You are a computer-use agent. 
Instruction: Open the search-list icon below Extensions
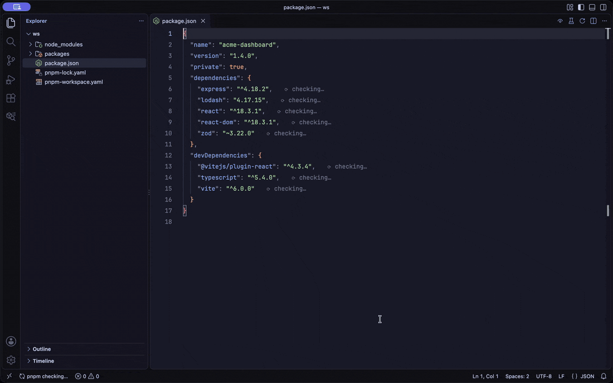(11, 116)
